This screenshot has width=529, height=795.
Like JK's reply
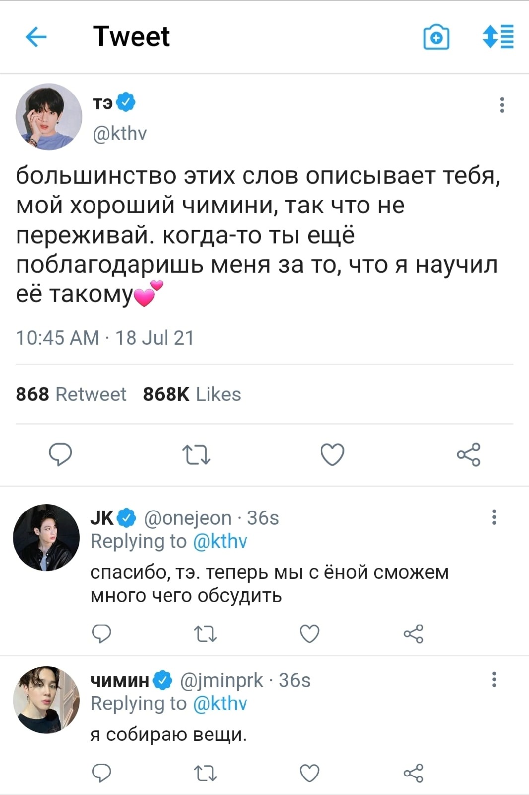[310, 634]
